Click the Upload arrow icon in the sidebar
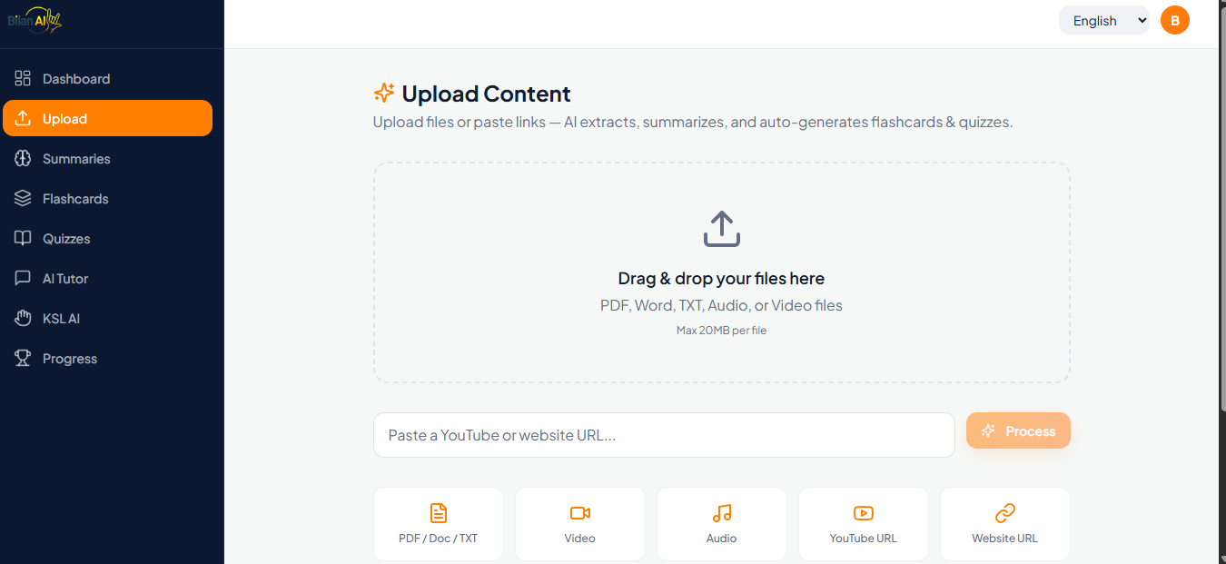The height and width of the screenshot is (564, 1226). pos(23,119)
